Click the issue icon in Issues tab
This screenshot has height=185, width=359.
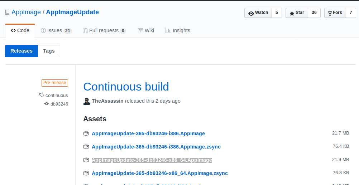click(43, 30)
